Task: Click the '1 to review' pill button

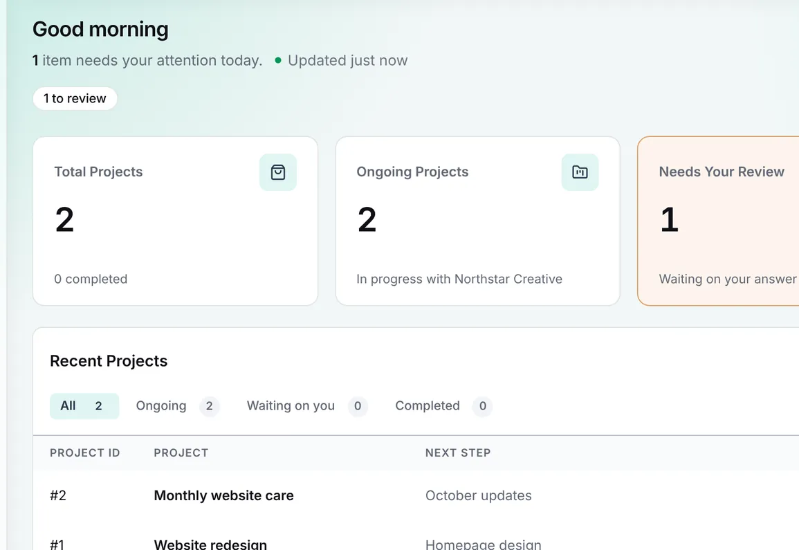Action: coord(75,98)
